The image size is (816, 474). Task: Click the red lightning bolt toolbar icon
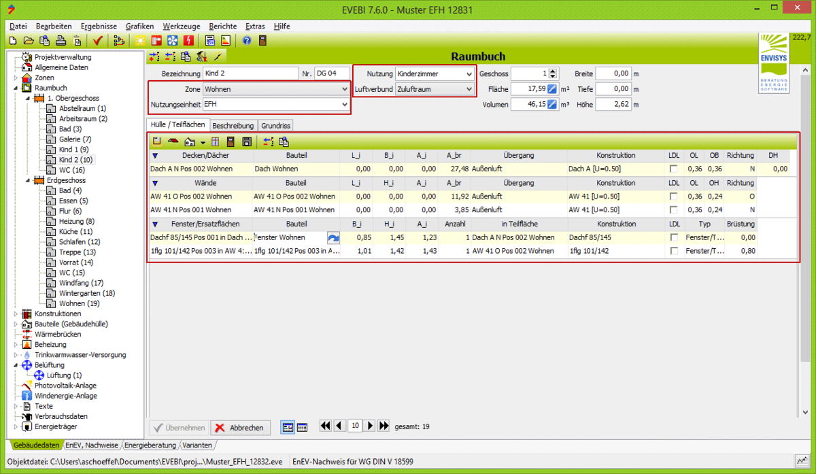pyautogui.click(x=188, y=41)
